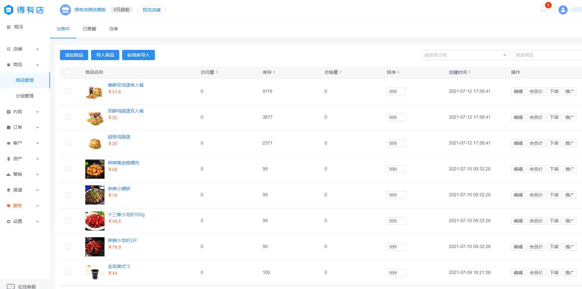Toggle the select-all checkbox in table header
Screen dimensions: 582x289
tap(68, 72)
